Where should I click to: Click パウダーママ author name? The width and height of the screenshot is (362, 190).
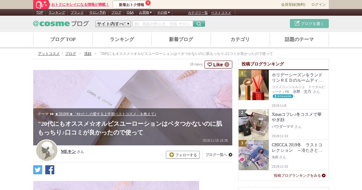(283, 127)
